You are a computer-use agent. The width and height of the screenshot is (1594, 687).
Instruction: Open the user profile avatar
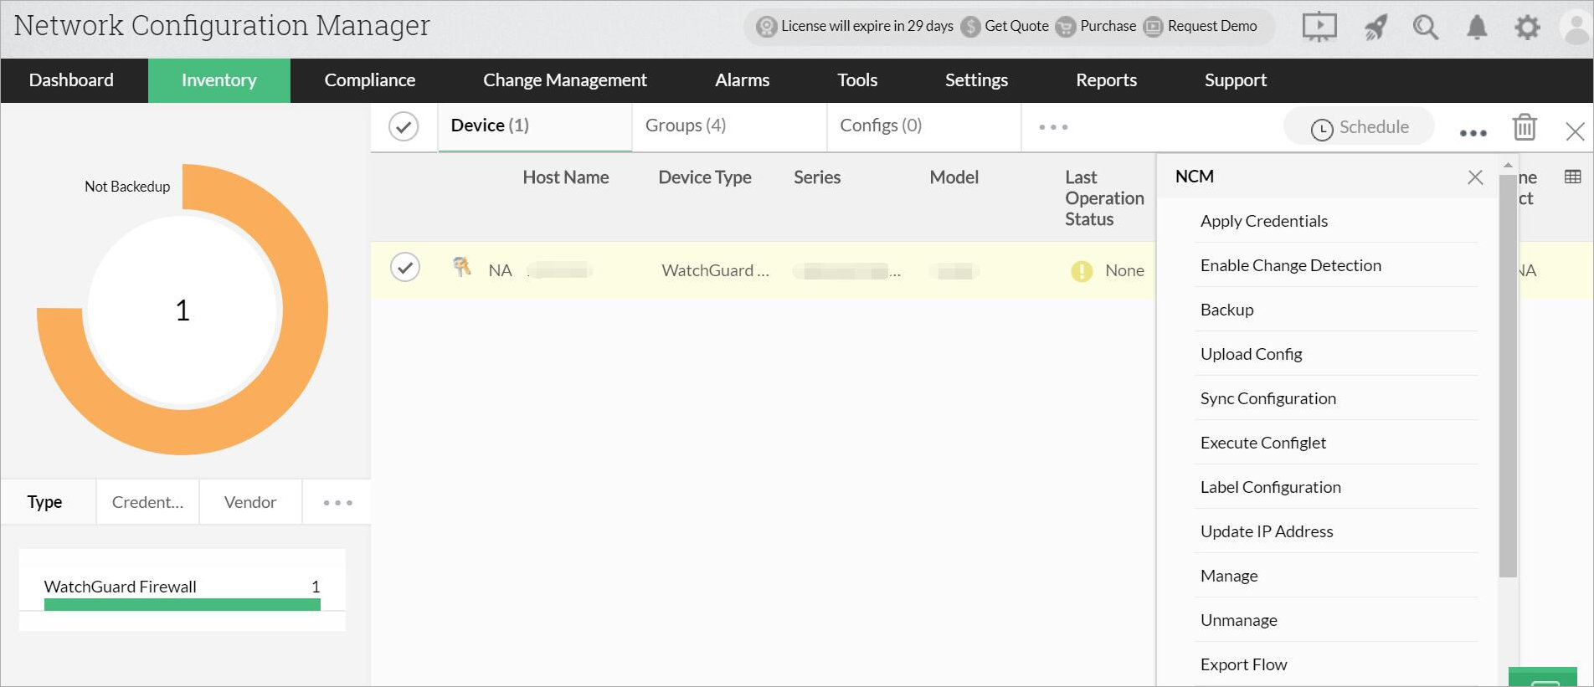pyautogui.click(x=1576, y=28)
